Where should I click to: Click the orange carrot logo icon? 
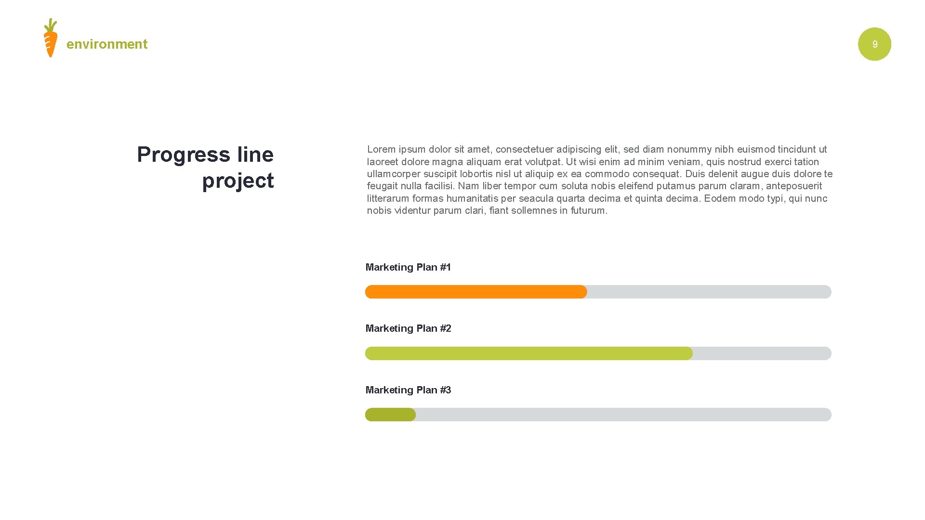click(x=51, y=38)
